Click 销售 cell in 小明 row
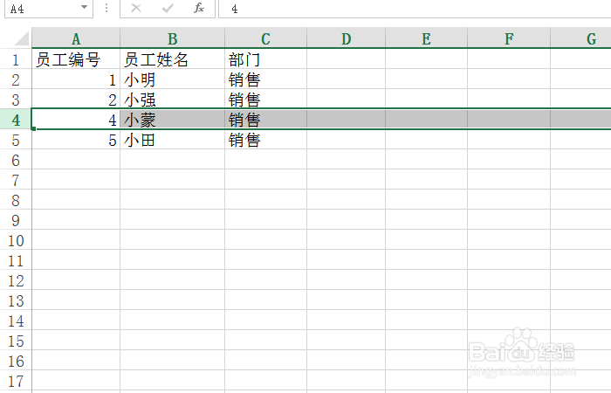 click(x=265, y=80)
